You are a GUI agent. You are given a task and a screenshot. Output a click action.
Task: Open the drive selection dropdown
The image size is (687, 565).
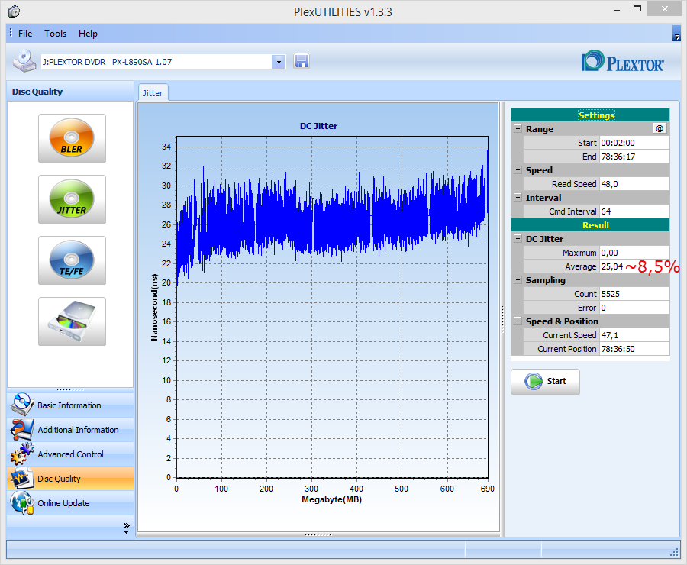[279, 62]
